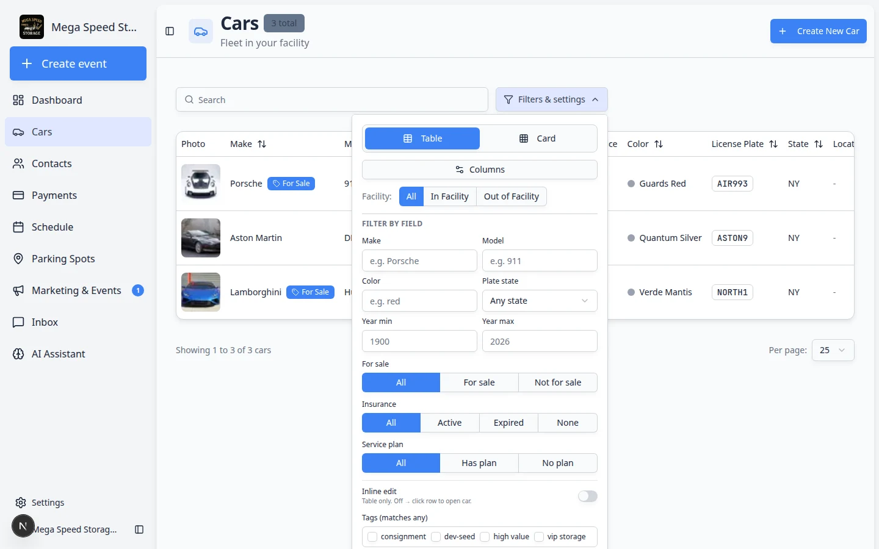The image size is (879, 549).
Task: Open the Lamborghini photo thumbnail
Action: coord(201,292)
